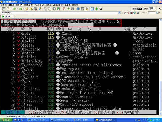Open the 說明 menu

tap(75, 5)
